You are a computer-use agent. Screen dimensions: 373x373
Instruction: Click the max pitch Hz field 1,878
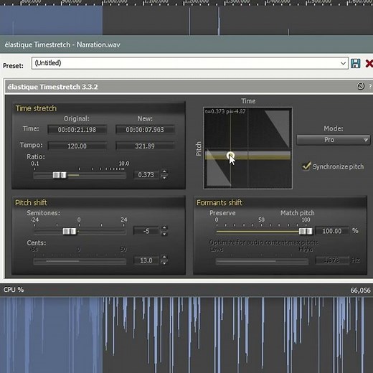tap(332, 260)
